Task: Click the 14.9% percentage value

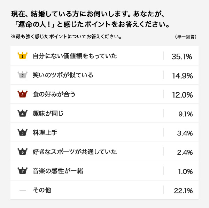Action: [x=183, y=76]
